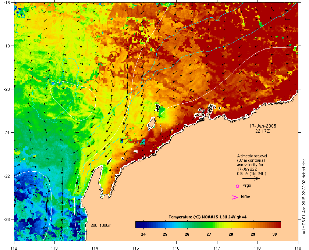This screenshot has height=250, width=309.
Task: Click the cyan isobath line sample under '200 1000m'
Action: [x=99, y=229]
